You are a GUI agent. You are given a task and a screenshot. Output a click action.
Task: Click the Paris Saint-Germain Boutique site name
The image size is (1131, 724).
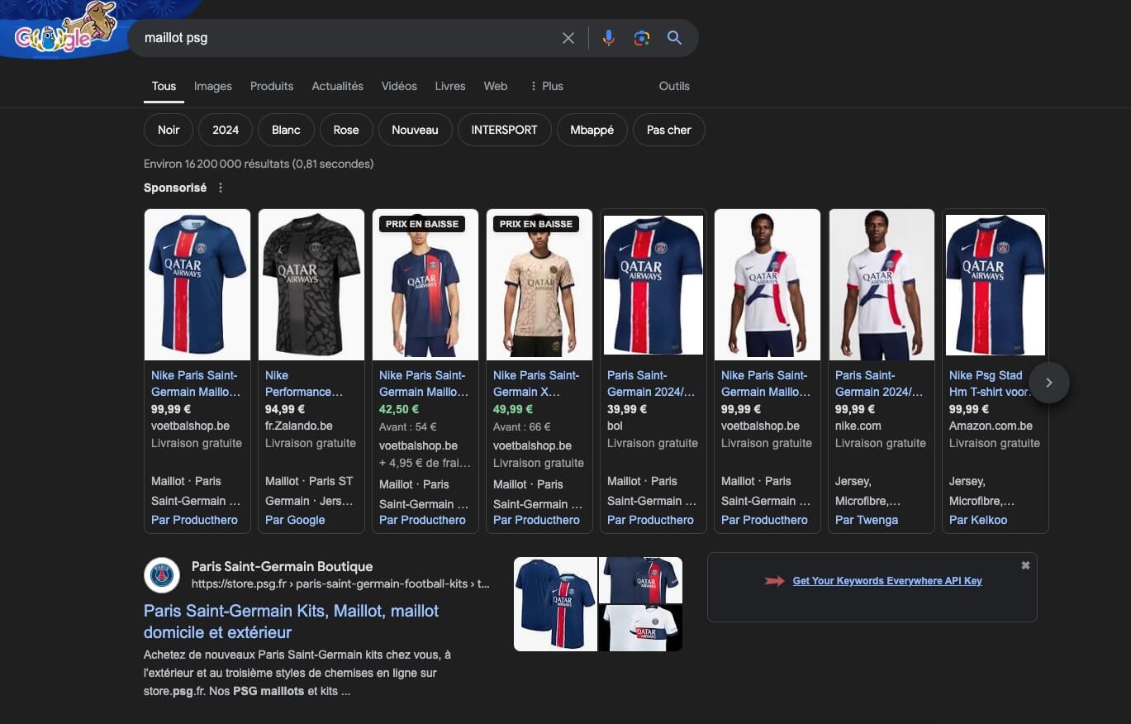(282, 566)
